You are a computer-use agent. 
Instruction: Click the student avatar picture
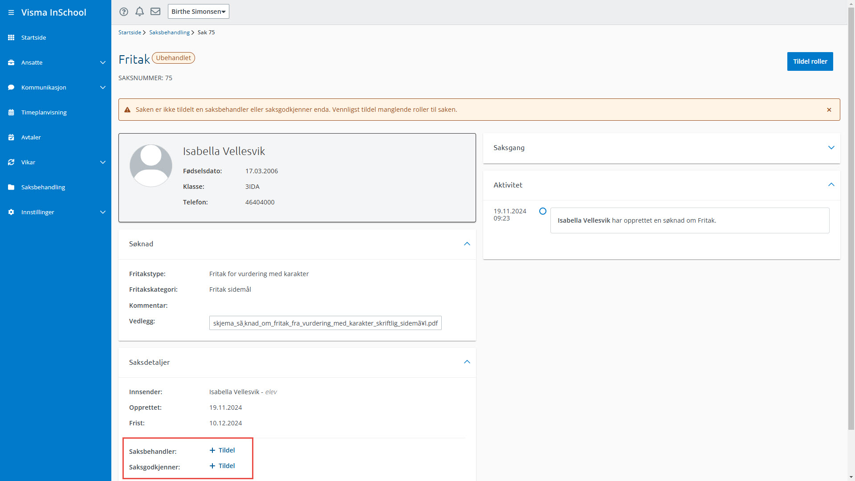point(151,165)
